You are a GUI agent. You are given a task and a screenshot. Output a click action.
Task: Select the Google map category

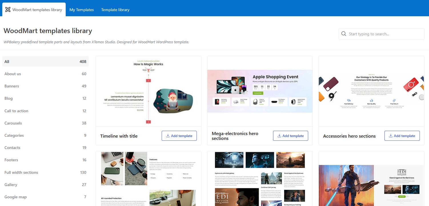pos(45,197)
